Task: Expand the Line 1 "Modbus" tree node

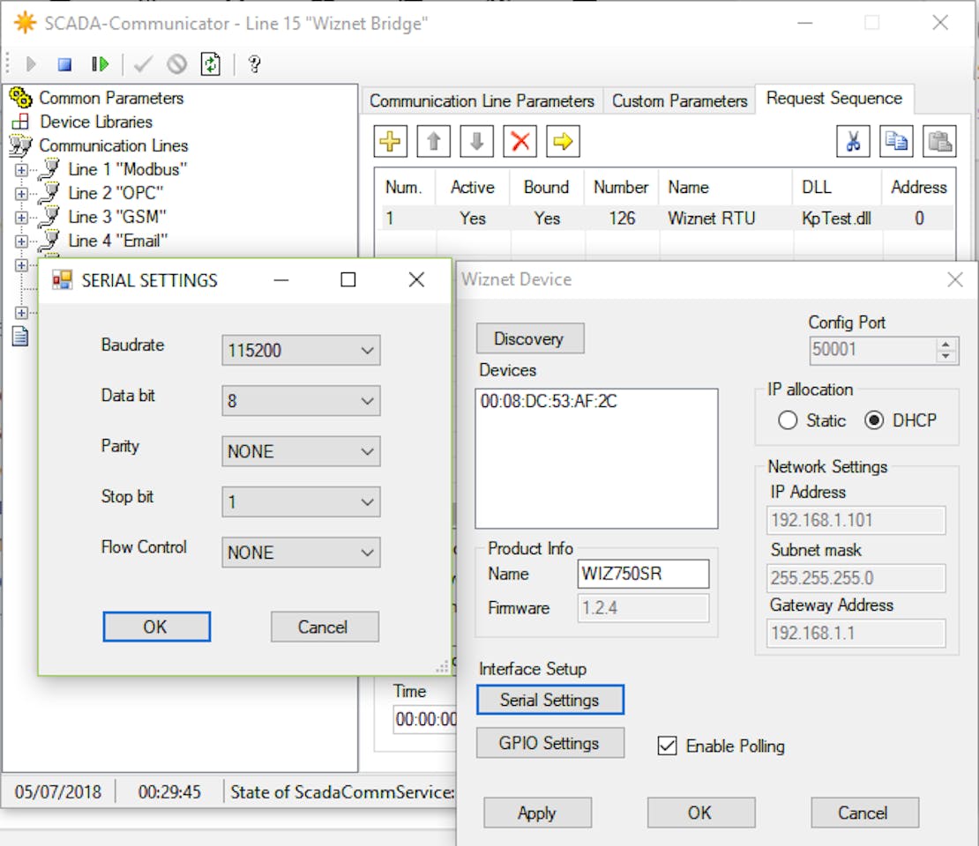Action: (21, 169)
